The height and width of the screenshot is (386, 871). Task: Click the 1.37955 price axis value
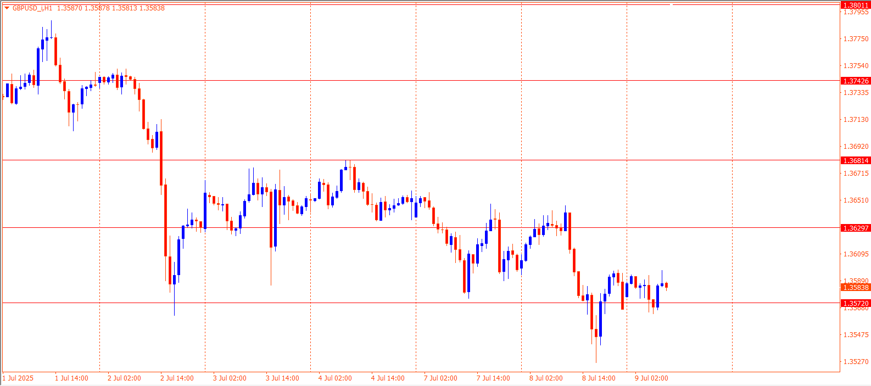click(856, 12)
